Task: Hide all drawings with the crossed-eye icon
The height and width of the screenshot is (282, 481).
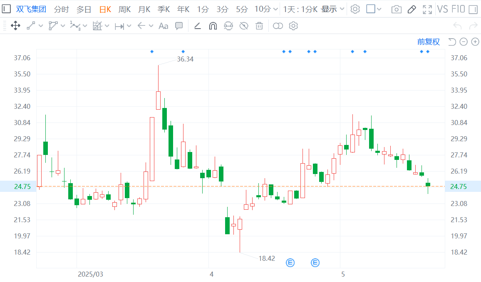Action: click(x=244, y=26)
